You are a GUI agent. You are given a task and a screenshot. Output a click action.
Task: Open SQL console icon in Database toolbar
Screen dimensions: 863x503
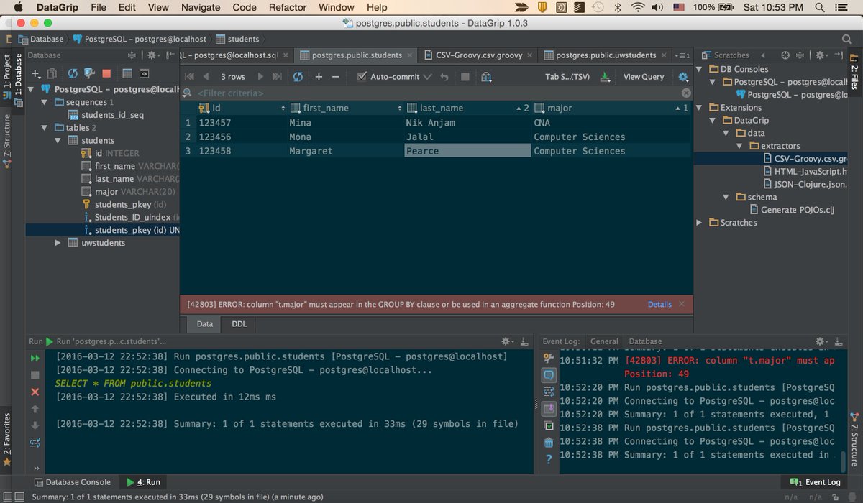click(144, 73)
